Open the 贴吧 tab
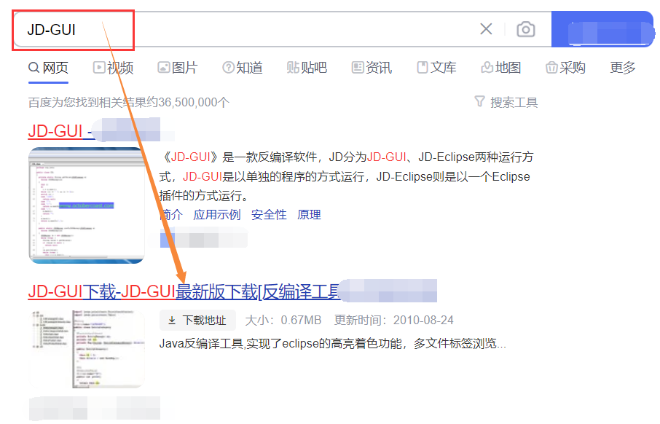Viewport: 660px width, 424px height. [307, 67]
